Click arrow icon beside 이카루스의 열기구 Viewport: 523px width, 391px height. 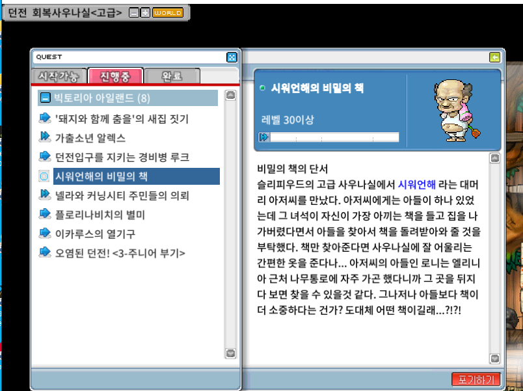click(45, 233)
